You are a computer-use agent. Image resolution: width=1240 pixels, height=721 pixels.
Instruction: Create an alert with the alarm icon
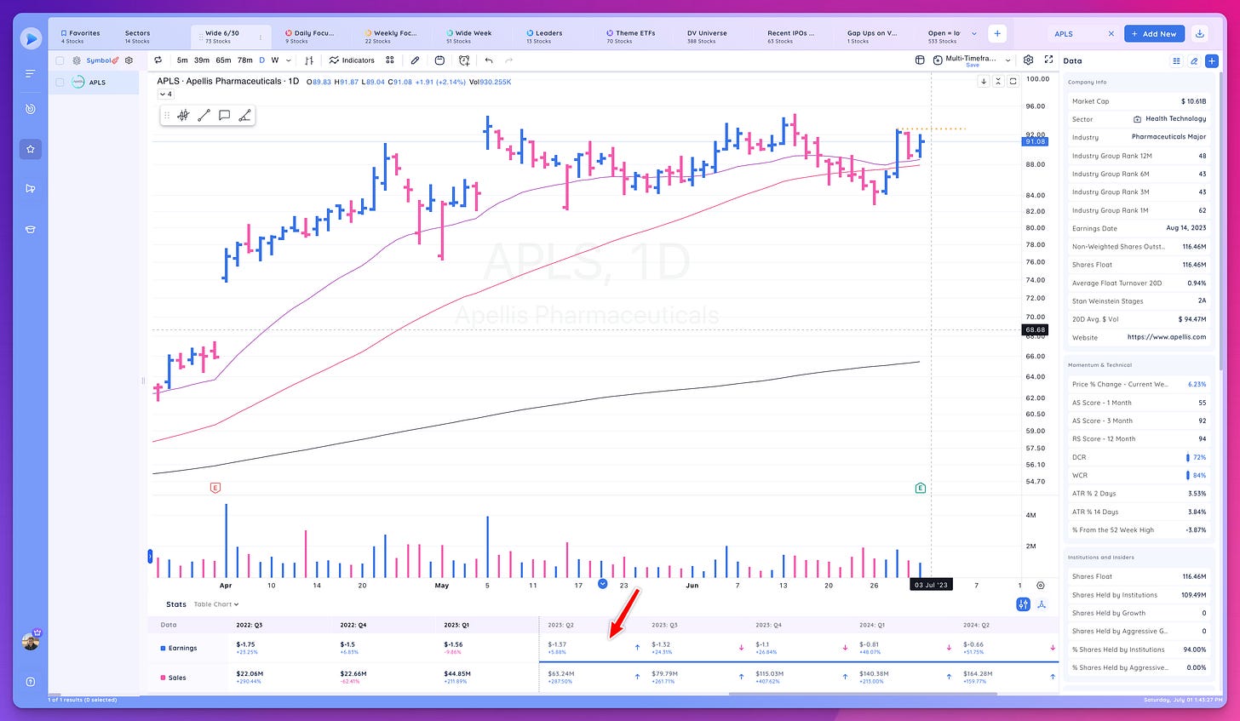464,60
